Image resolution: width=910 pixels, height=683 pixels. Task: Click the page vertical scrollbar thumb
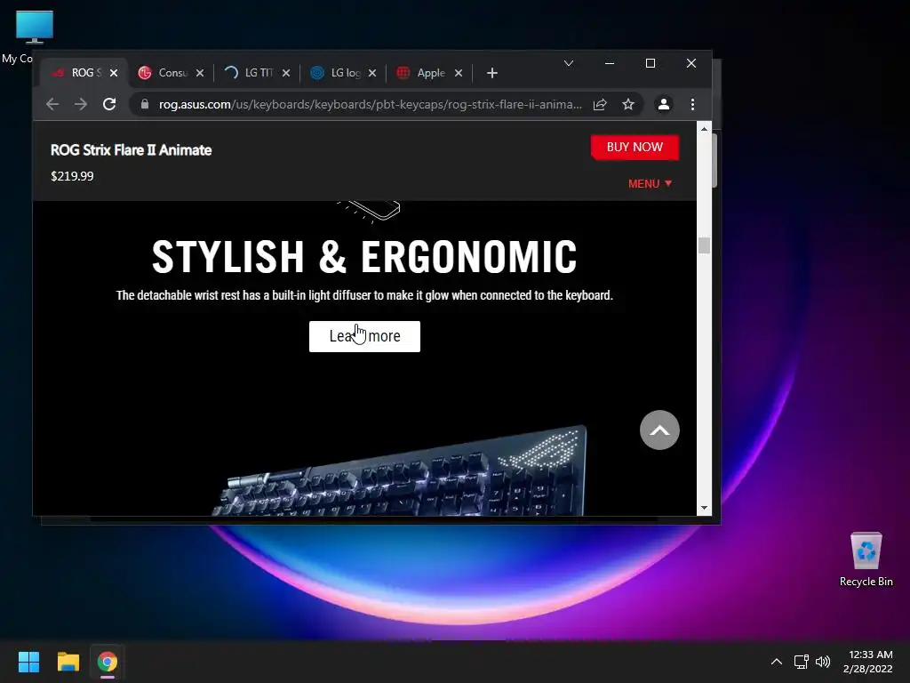(704, 245)
